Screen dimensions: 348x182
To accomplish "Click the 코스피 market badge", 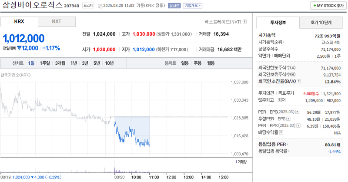I will [88, 6].
